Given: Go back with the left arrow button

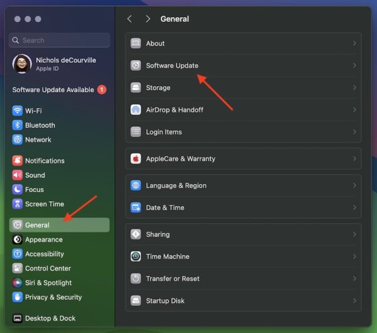Looking at the screenshot, I should click(x=130, y=19).
